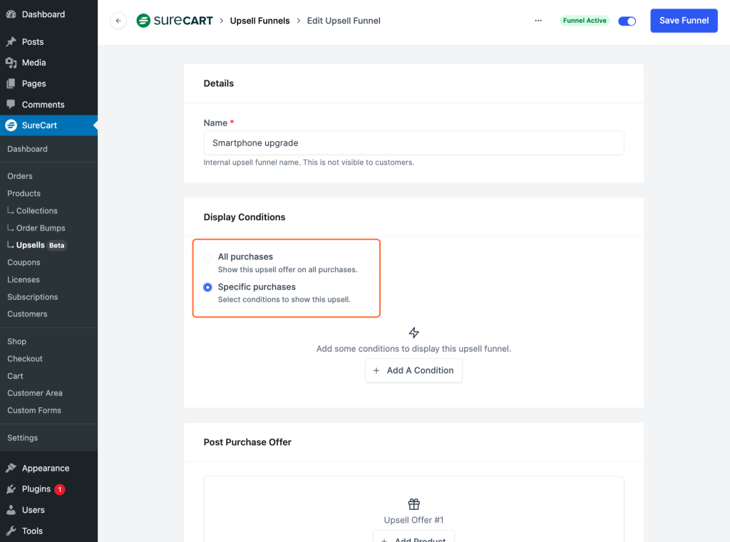Click the funnel Name input field

tap(413, 143)
